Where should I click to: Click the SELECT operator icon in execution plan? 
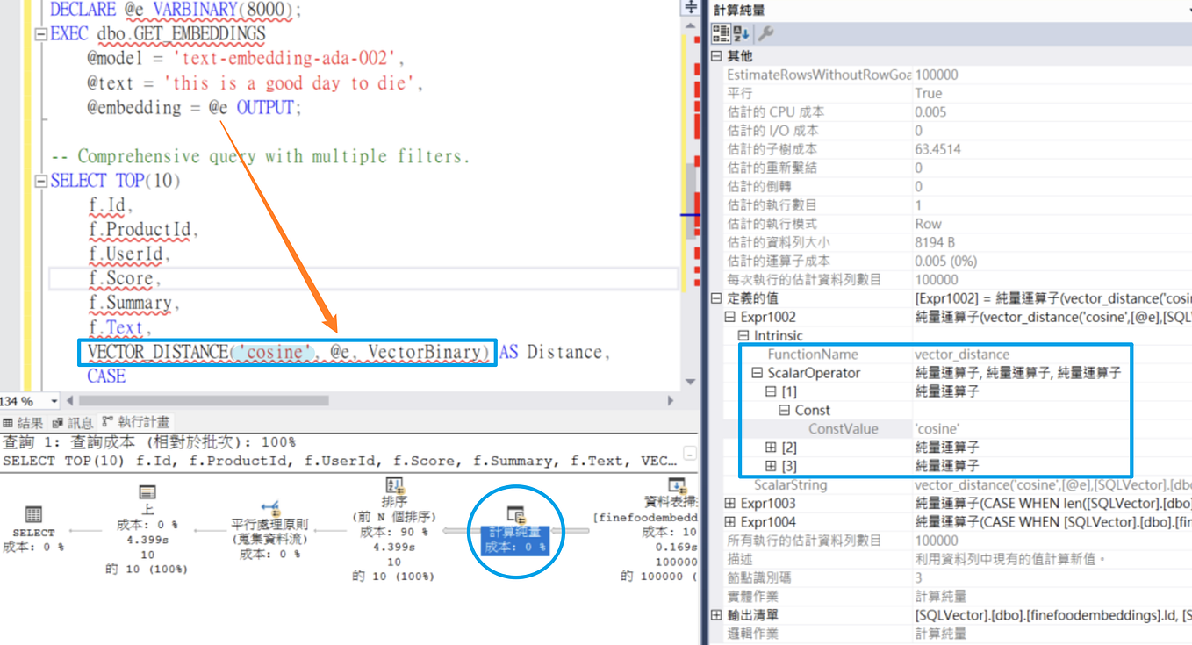coord(32,513)
